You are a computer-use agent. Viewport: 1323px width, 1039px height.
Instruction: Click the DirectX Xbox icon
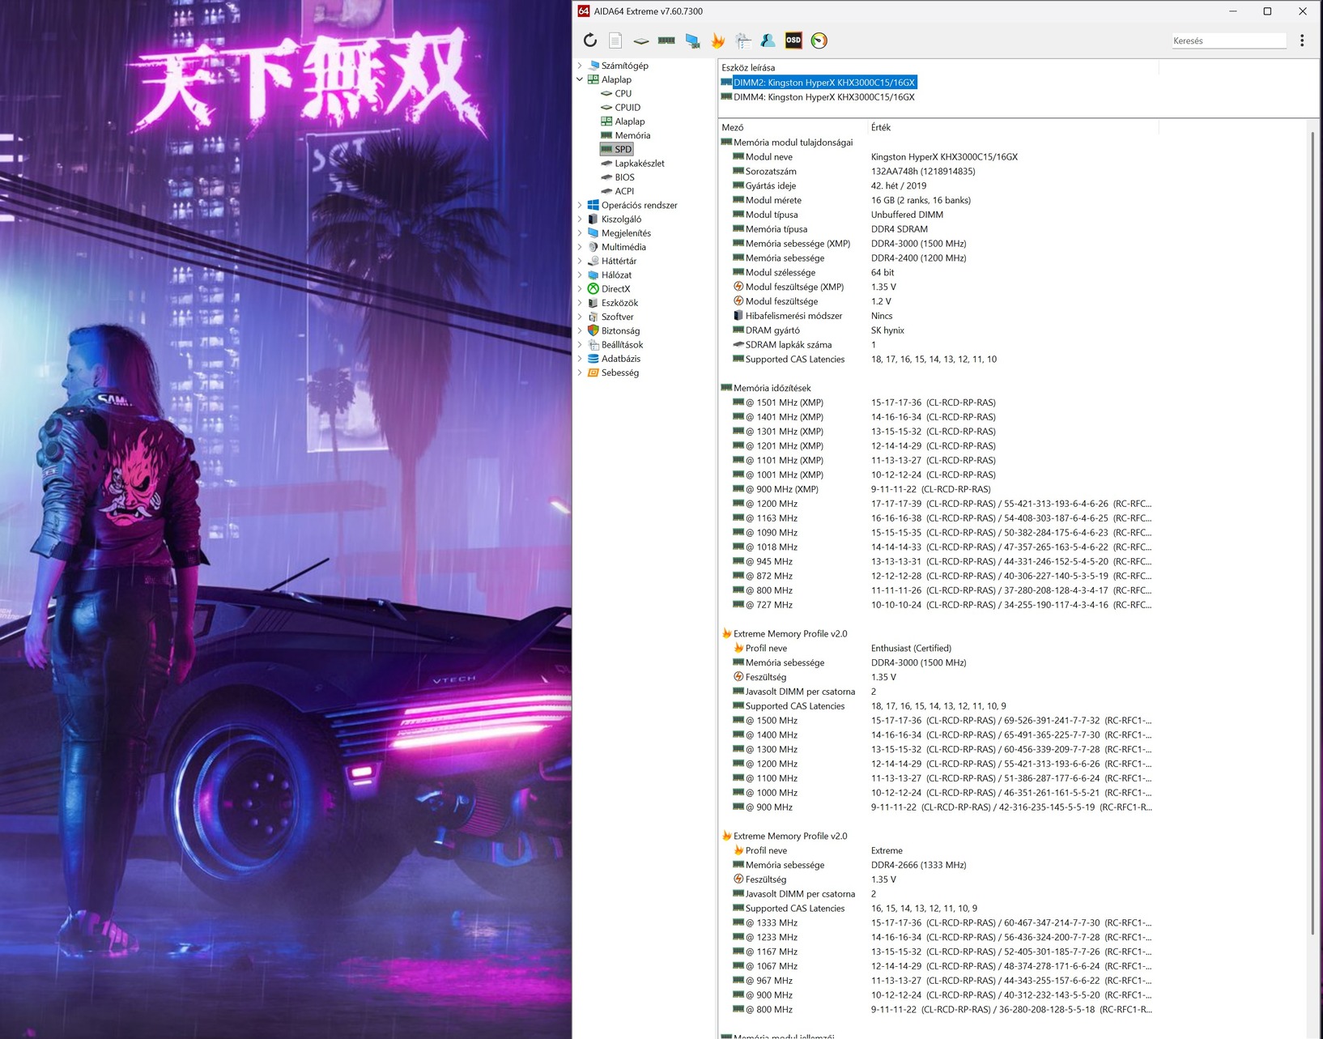click(593, 289)
